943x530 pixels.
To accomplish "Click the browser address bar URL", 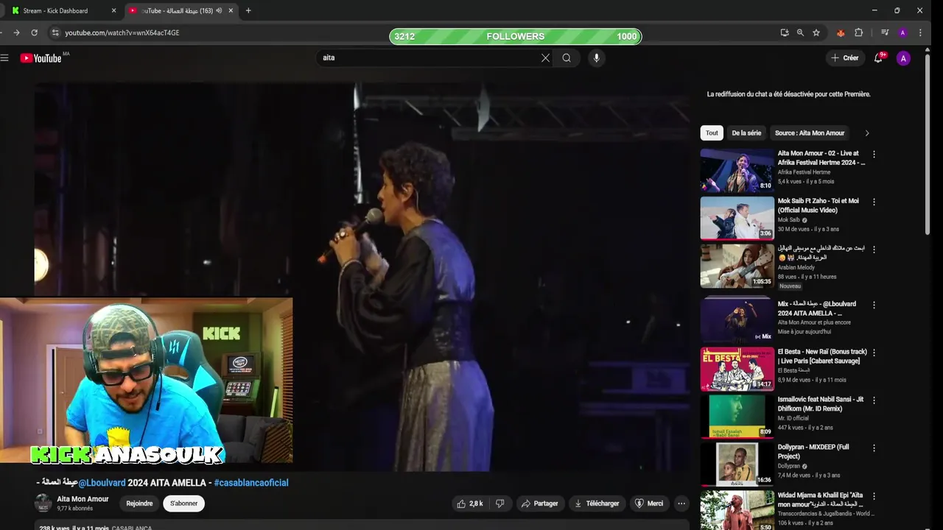I will pyautogui.click(x=122, y=32).
